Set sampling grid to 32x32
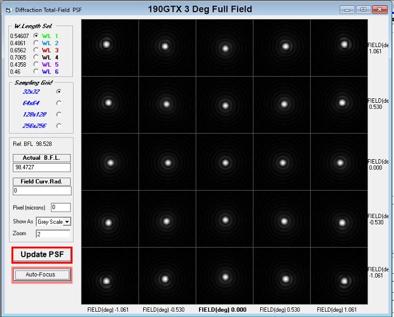Image resolution: width=394 pixels, height=317 pixels. point(59,92)
